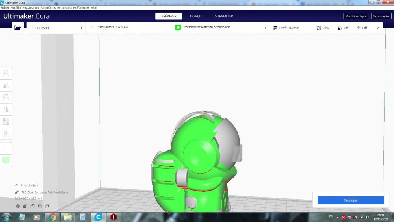
Task: Click the volume speaker tray icon
Action: pyautogui.click(x=367, y=217)
